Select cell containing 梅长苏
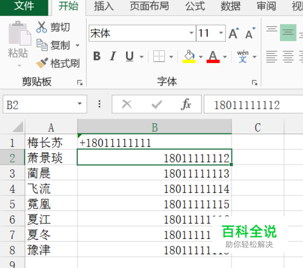303x268 pixels. 51,142
